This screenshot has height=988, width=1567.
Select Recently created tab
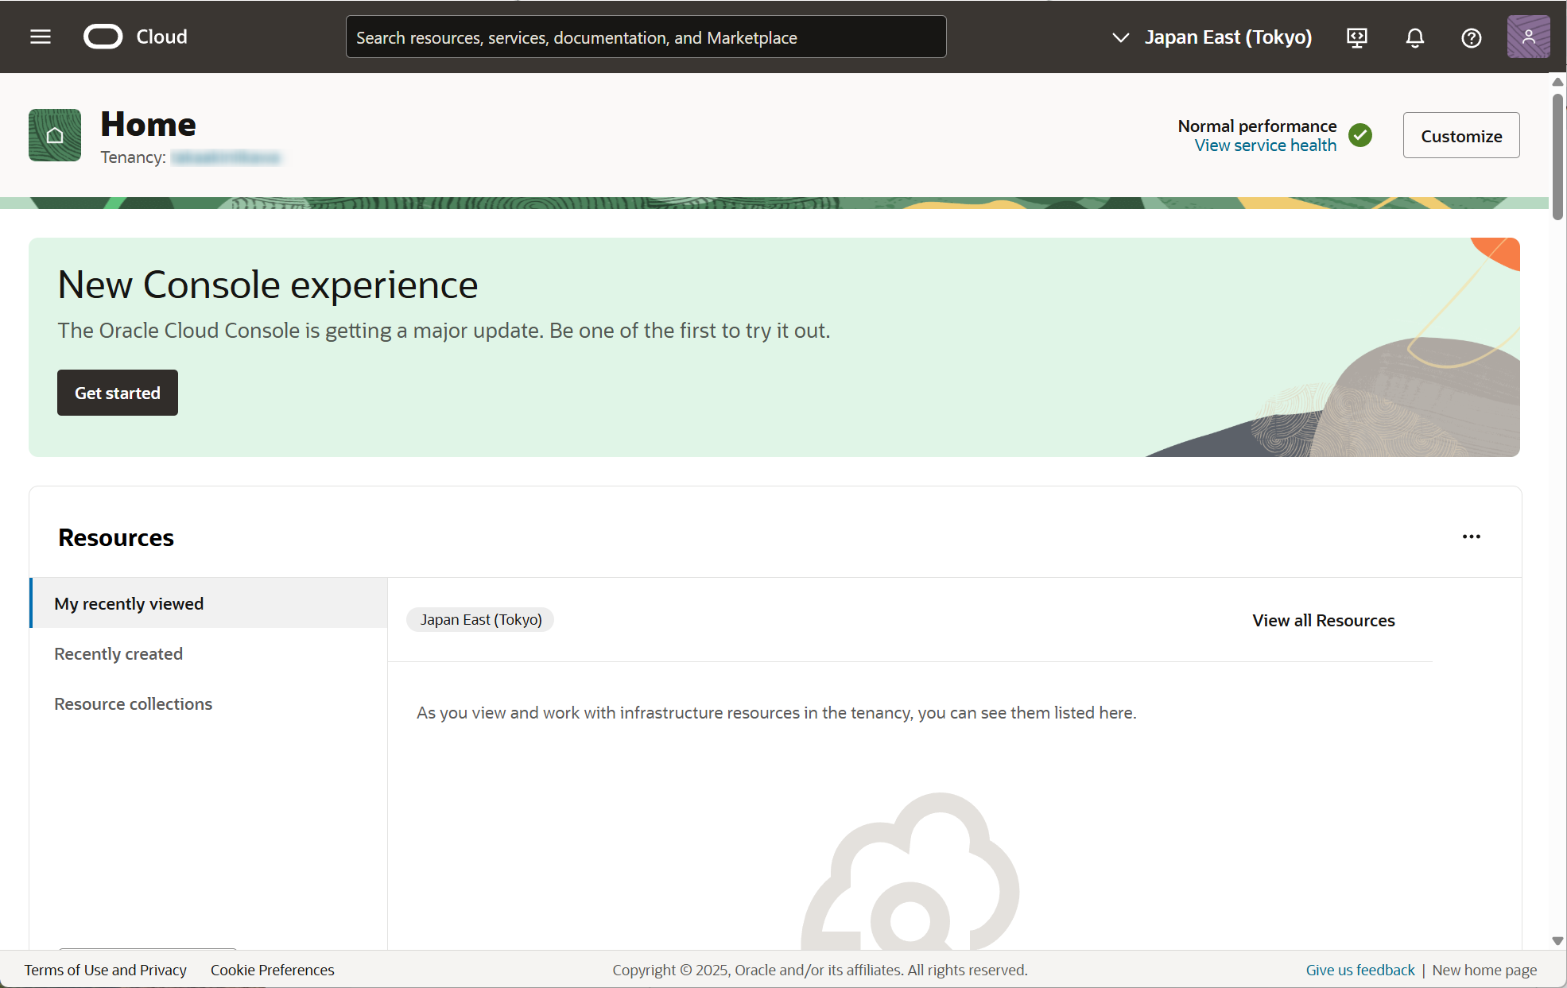209,653
